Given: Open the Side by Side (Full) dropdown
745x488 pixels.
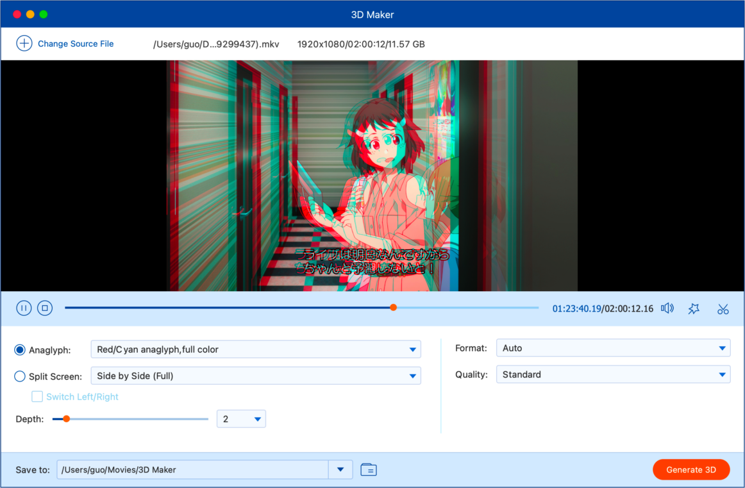Looking at the screenshot, I should point(256,376).
